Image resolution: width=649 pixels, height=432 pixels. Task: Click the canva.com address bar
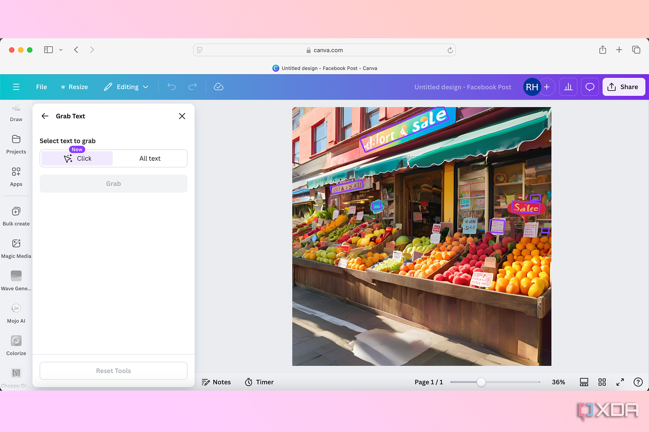[324, 50]
